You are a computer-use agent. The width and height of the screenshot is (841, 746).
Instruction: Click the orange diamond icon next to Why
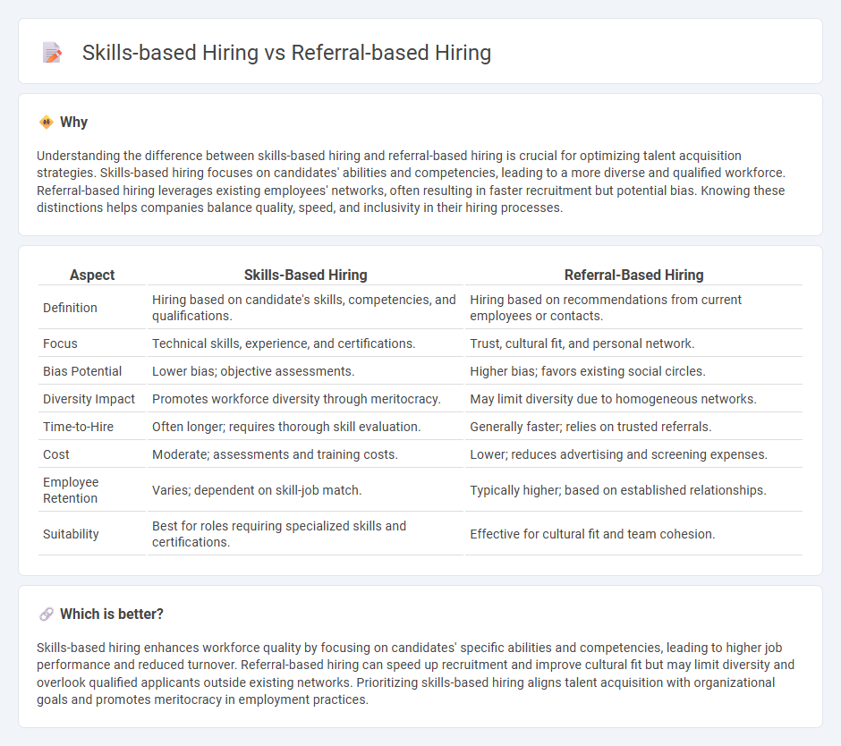click(x=47, y=123)
